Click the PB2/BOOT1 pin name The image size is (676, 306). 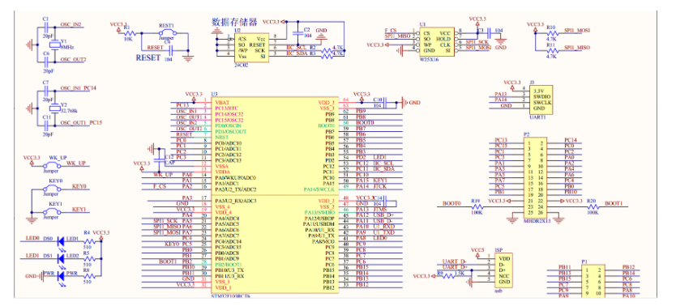coord(229,264)
